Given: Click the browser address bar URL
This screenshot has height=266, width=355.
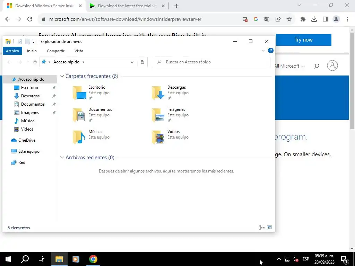Looking at the screenshot, I should click(x=125, y=19).
